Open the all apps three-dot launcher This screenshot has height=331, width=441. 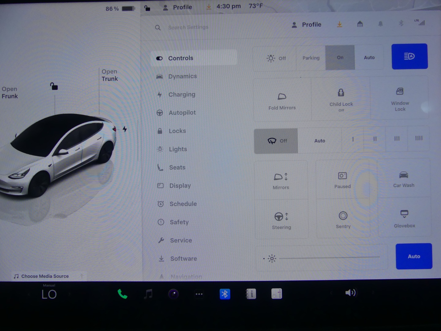[199, 294]
